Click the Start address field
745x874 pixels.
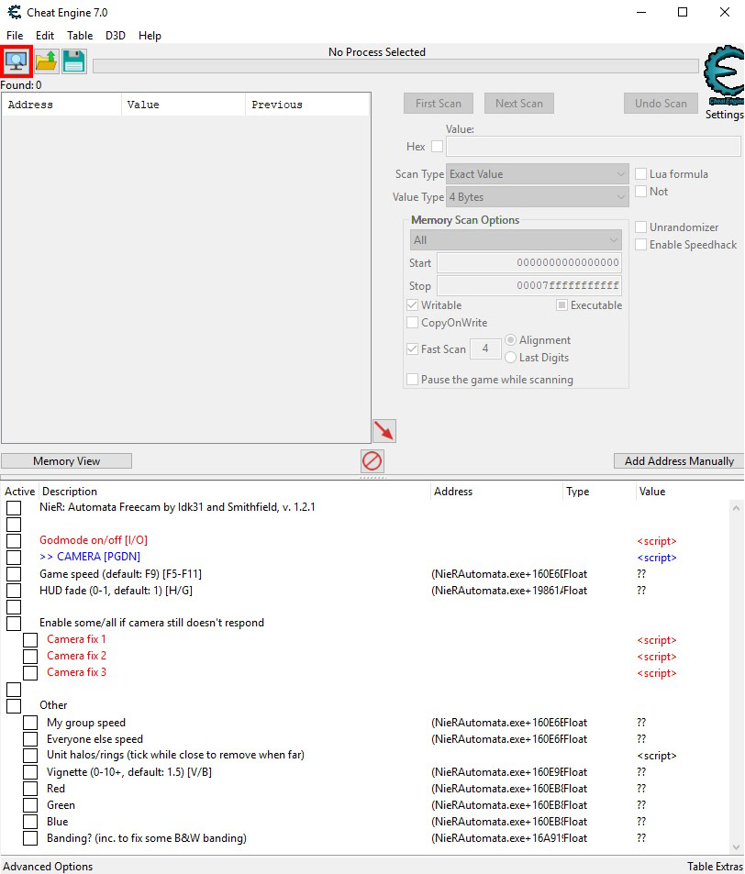(x=529, y=262)
